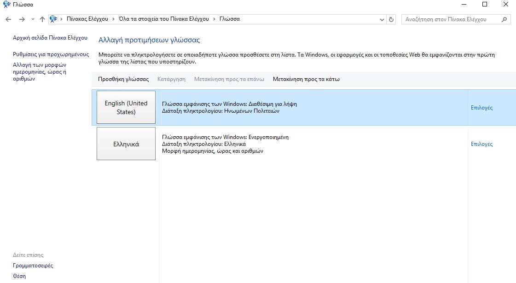Click the Back navigation arrow
516x283 pixels.
click(x=8, y=19)
